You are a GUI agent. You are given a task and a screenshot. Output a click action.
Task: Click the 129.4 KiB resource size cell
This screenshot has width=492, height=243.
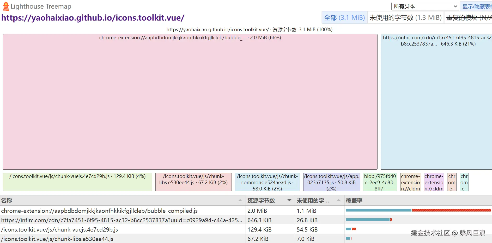tap(270, 229)
